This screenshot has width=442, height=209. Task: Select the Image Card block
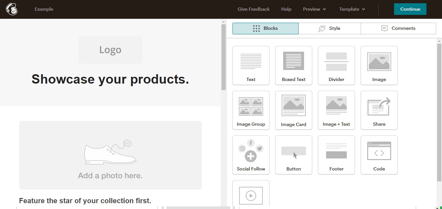294,110
